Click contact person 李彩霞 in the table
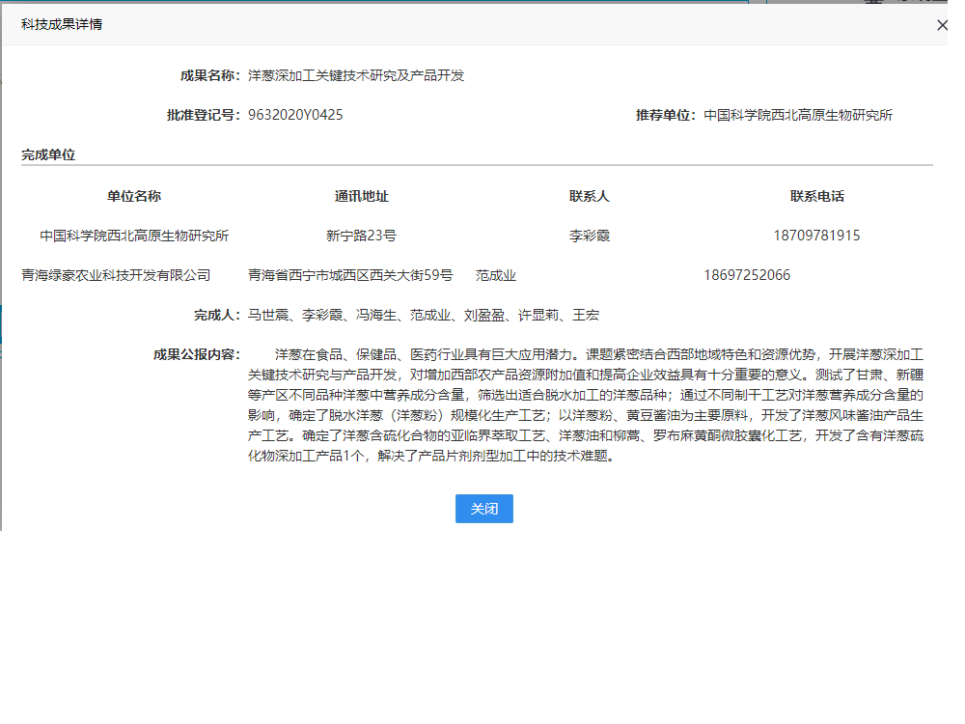Image resolution: width=965 pixels, height=724 pixels. [590, 236]
